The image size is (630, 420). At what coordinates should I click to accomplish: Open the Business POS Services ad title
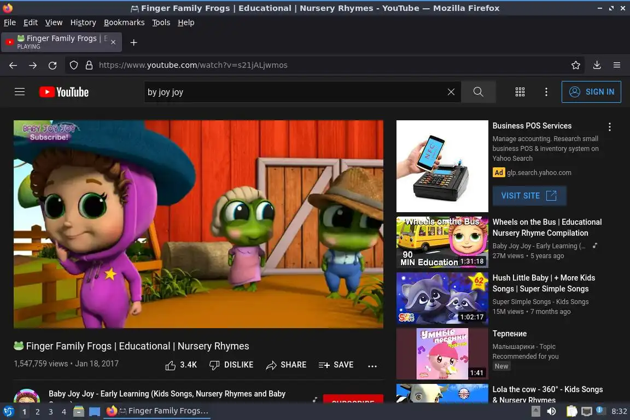pos(532,126)
